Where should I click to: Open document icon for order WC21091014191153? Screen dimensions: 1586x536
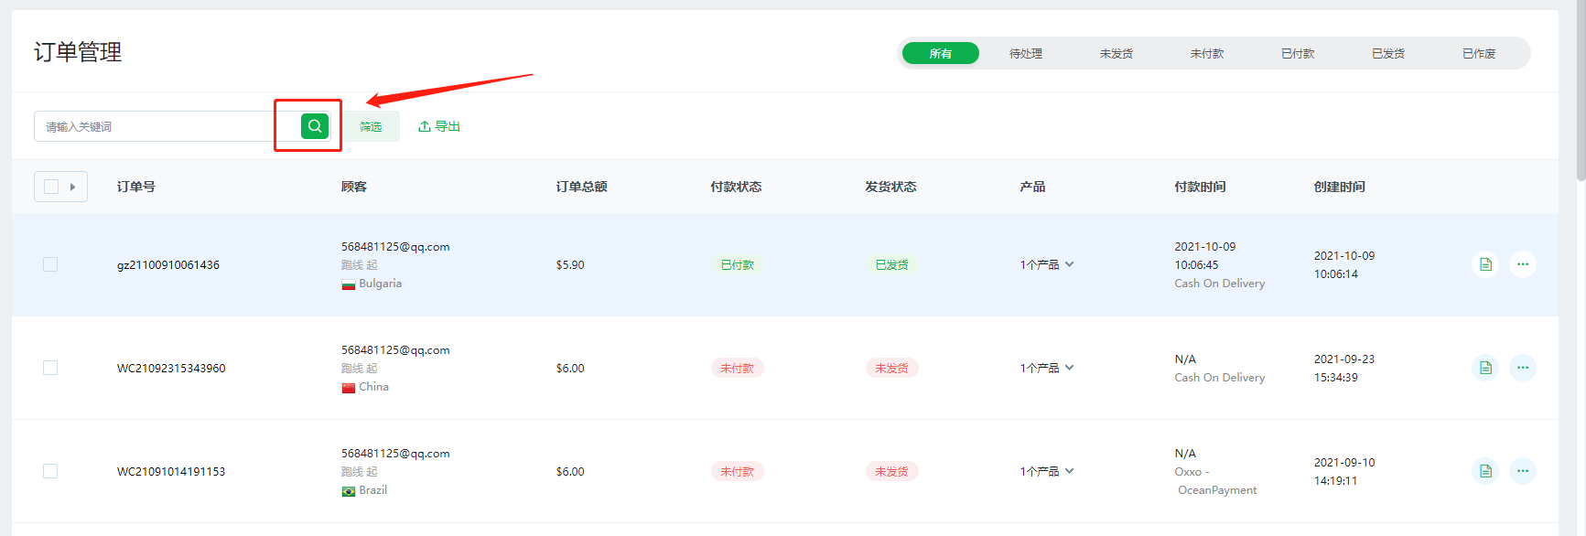tap(1485, 471)
